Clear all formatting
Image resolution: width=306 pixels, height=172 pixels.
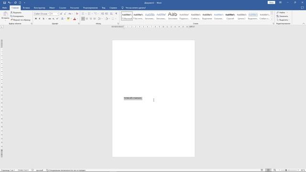(77, 14)
